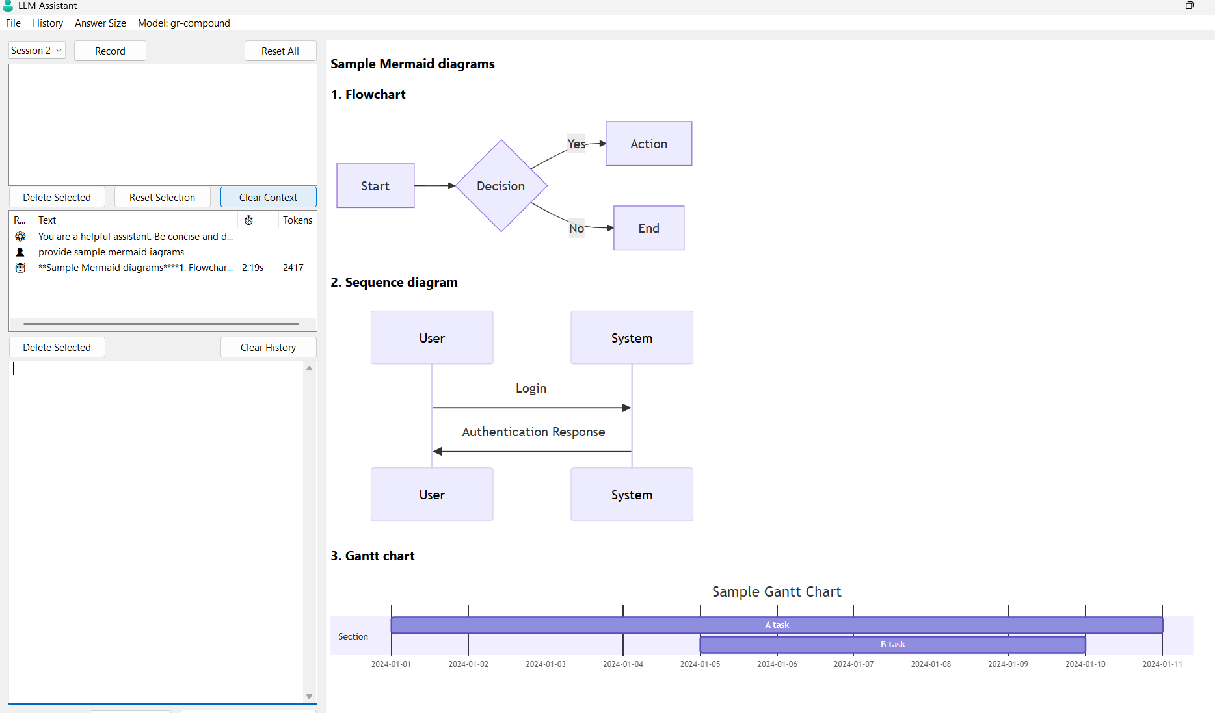Click the Clear History button
The width and height of the screenshot is (1215, 713).
click(268, 348)
